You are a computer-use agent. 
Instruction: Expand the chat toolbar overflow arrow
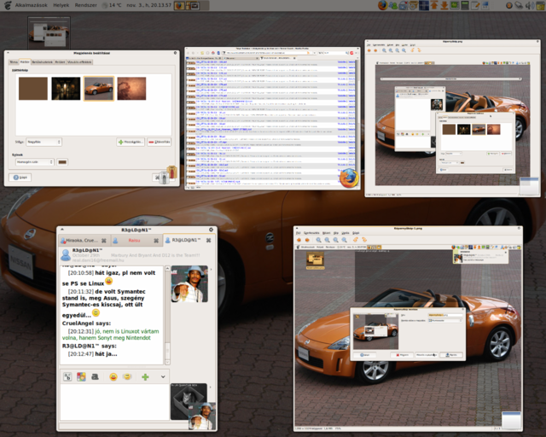pyautogui.click(x=163, y=376)
